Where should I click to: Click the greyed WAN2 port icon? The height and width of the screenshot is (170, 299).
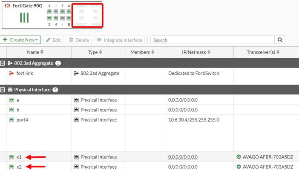click(81, 18)
